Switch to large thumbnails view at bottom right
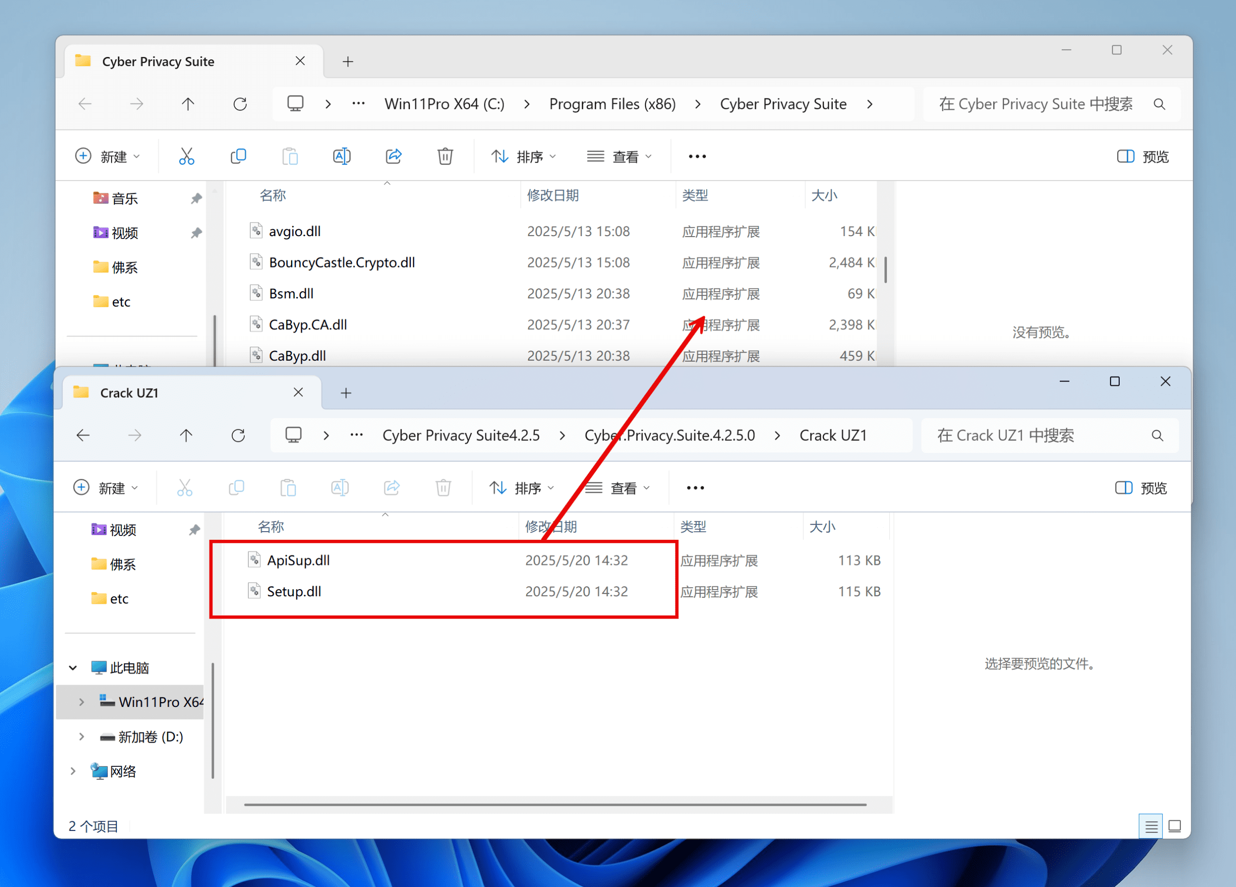Image resolution: width=1236 pixels, height=887 pixels. tap(1174, 826)
